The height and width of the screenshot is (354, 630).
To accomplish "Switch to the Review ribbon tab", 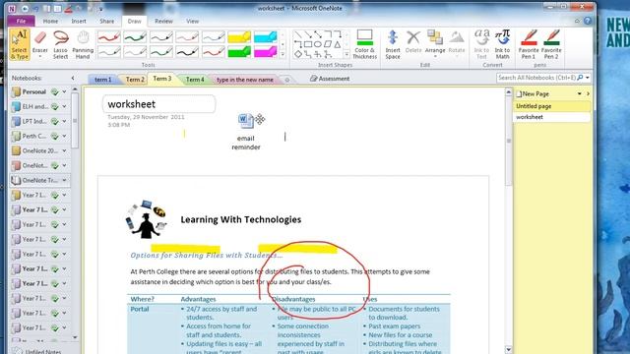I will (x=163, y=21).
